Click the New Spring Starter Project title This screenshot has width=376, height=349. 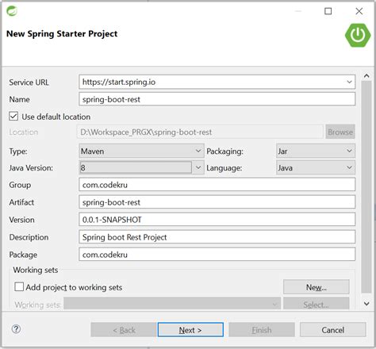click(62, 34)
